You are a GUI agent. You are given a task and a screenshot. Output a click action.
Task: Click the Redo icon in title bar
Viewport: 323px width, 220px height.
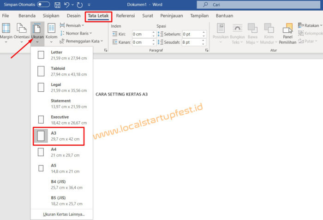80,5
